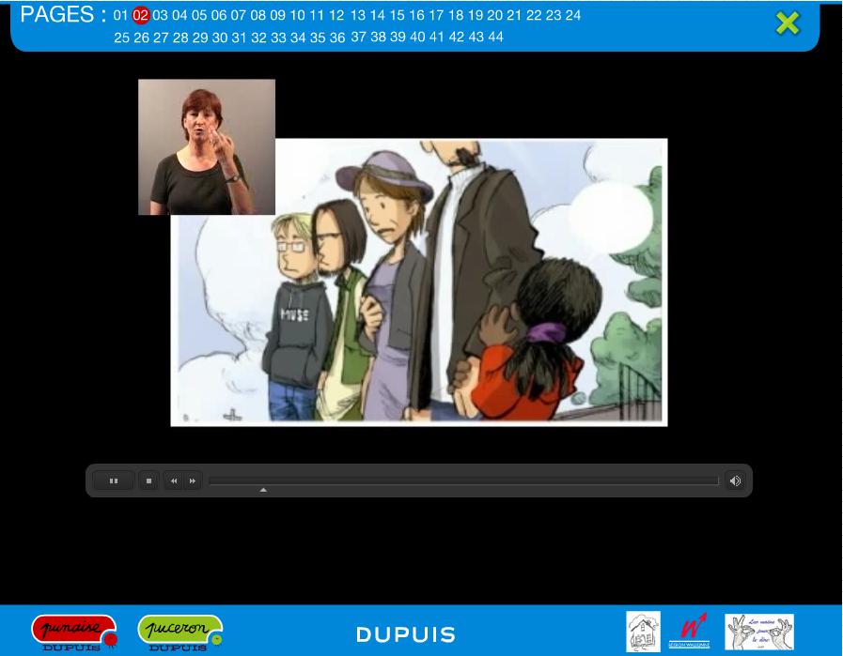This screenshot has height=656, width=843.
Task: Open page 23
Action: point(554,15)
